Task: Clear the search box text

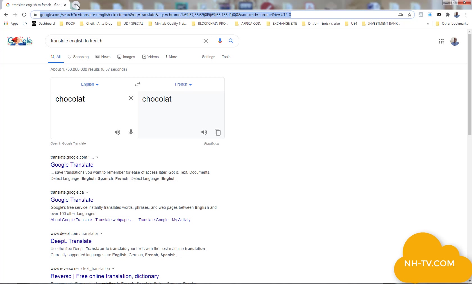Action: 206,41
